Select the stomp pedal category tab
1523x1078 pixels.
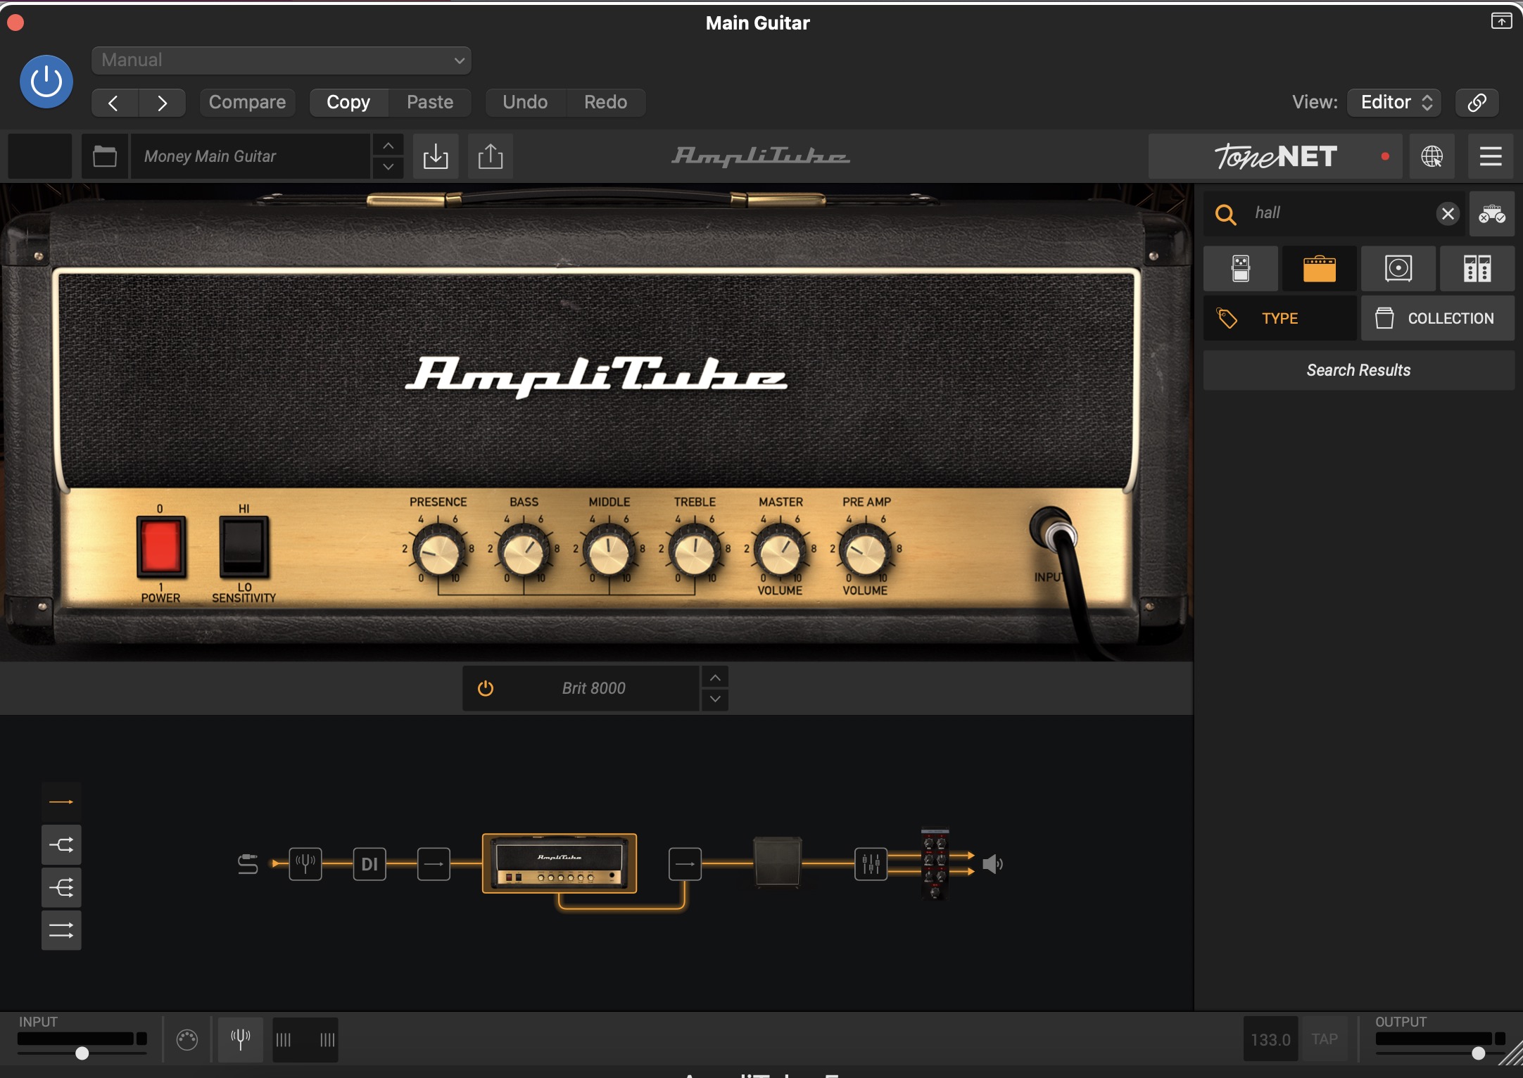coord(1241,269)
